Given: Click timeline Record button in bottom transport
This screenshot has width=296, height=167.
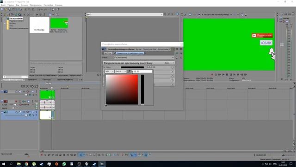Looking at the screenshot, I should click(x=42, y=155).
